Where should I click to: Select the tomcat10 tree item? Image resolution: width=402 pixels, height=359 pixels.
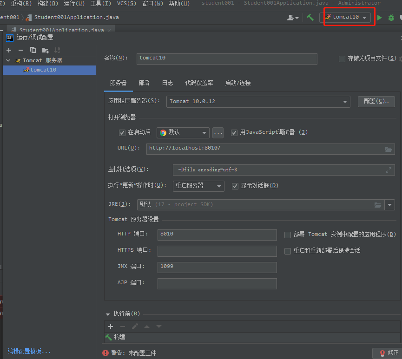click(x=49, y=70)
